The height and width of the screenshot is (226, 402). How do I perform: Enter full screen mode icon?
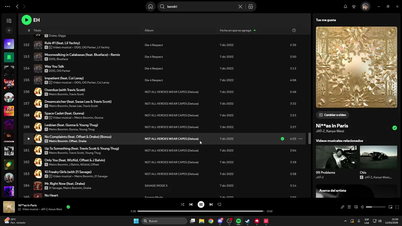pos(397,207)
